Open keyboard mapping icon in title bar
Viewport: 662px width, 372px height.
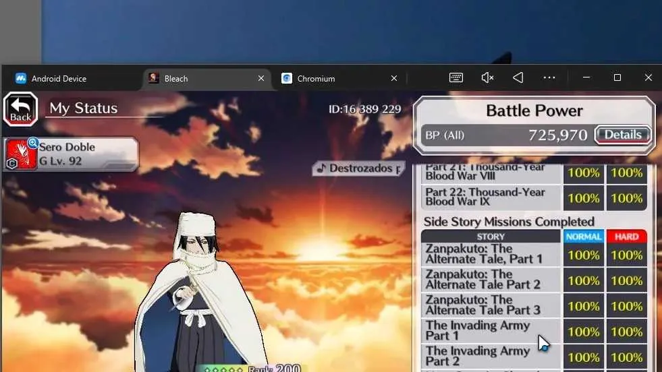click(456, 77)
